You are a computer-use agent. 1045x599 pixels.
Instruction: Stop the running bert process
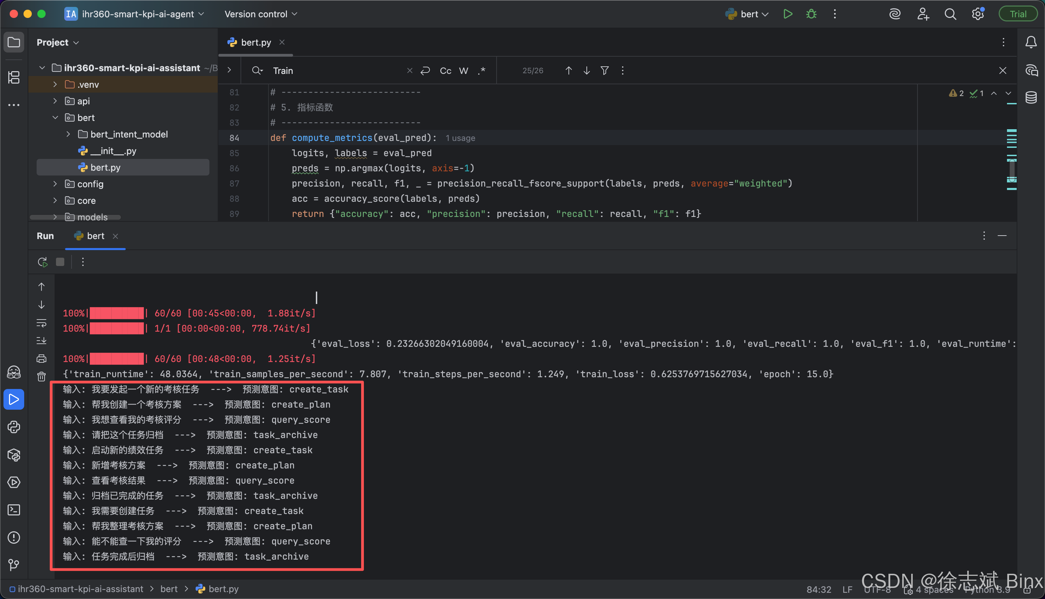coord(60,262)
